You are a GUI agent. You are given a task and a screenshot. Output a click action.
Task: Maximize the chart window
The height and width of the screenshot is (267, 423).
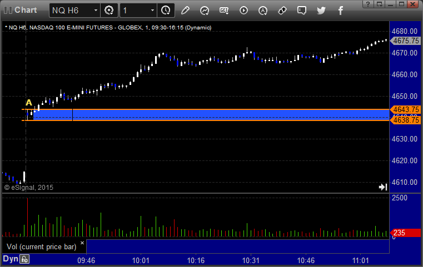[401, 4]
